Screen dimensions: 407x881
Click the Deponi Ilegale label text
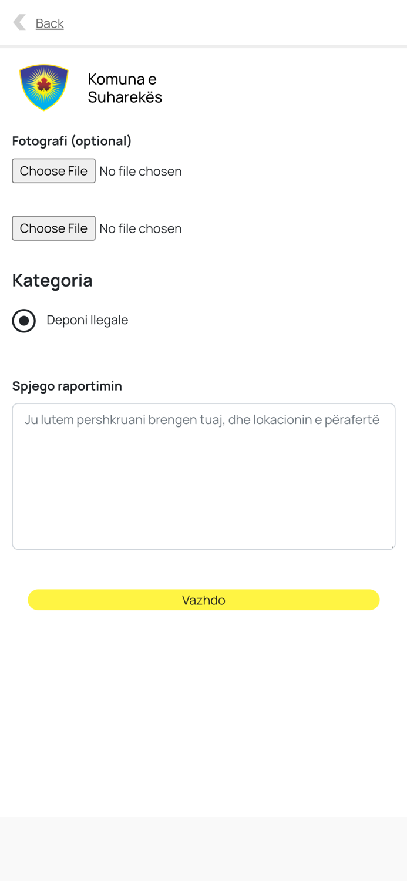click(87, 320)
